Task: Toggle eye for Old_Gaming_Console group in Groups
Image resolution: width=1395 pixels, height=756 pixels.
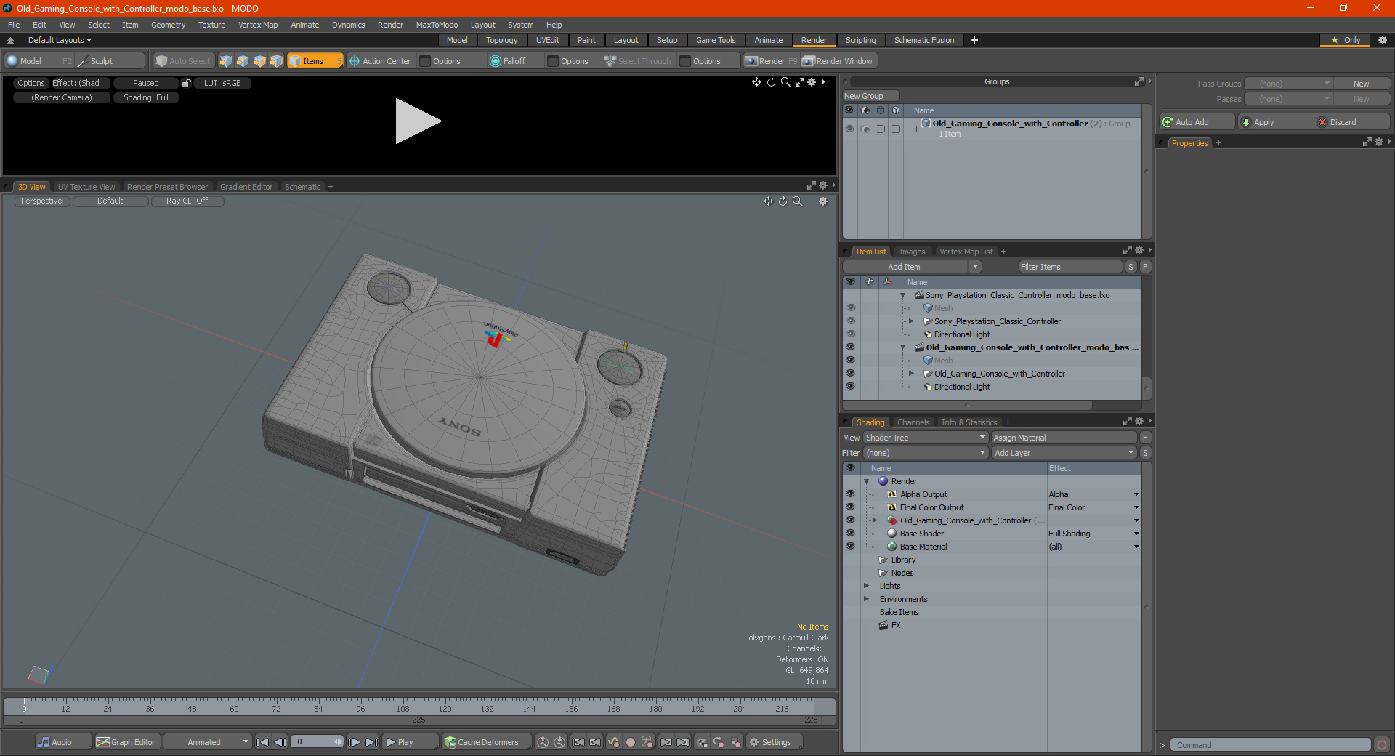Action: [849, 129]
